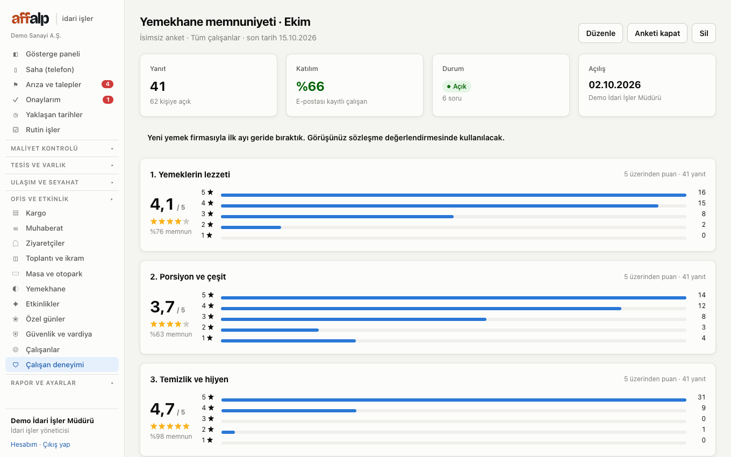Open Arıza ve talepler menu item
The height and width of the screenshot is (457, 731).
[x=62, y=84]
